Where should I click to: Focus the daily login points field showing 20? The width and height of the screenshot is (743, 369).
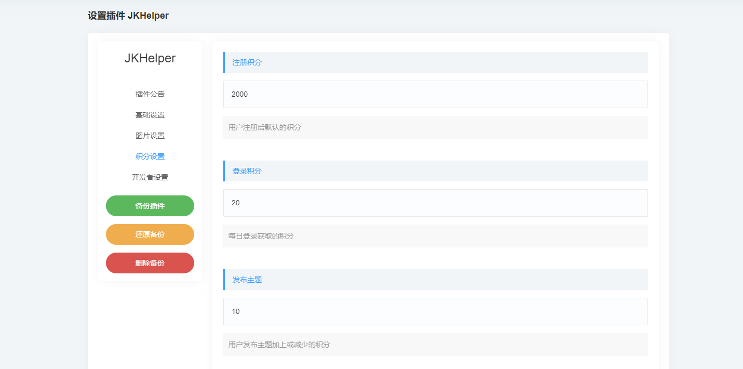pyautogui.click(x=435, y=203)
